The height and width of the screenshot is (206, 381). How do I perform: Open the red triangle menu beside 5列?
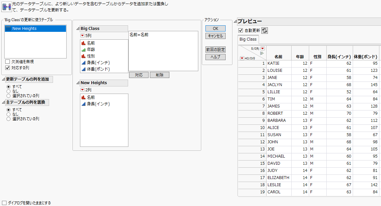82,35
